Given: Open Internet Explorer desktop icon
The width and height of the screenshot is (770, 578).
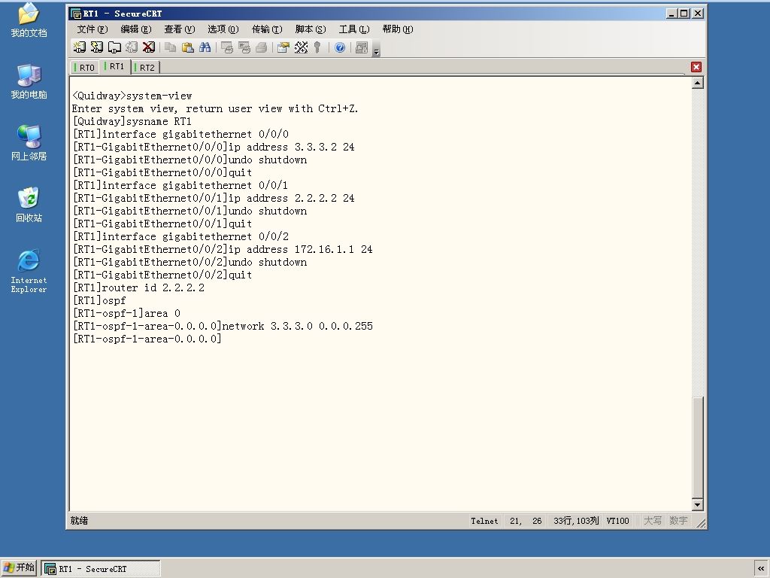Looking at the screenshot, I should pos(29,271).
